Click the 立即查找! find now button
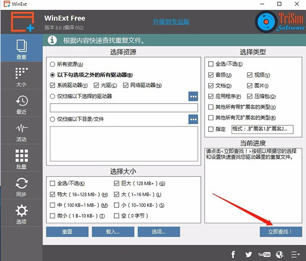This screenshot has height=261, width=306. 281,232
